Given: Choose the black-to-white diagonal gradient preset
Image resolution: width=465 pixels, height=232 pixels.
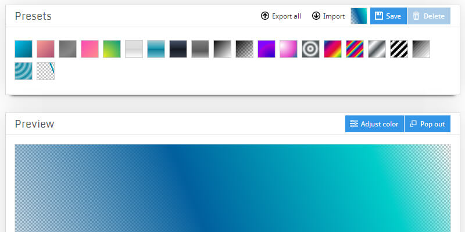Looking at the screenshot, I should (x=223, y=49).
